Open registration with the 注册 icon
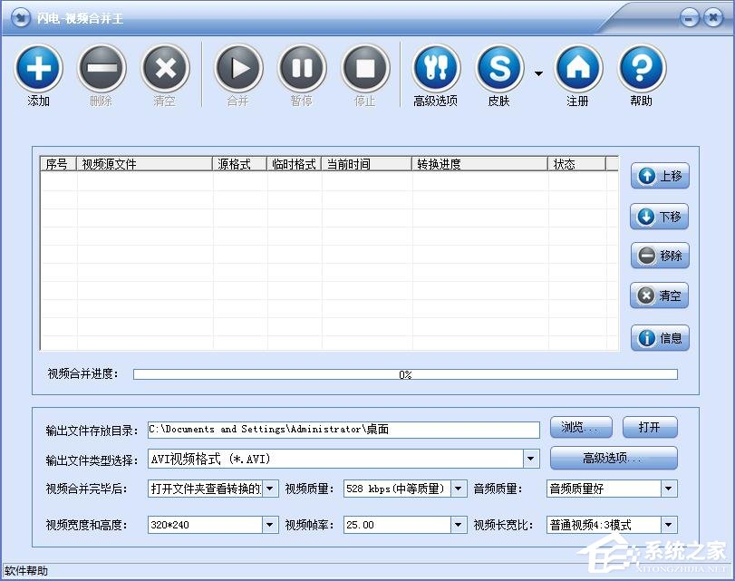Image resolution: width=735 pixels, height=581 pixels. click(577, 69)
